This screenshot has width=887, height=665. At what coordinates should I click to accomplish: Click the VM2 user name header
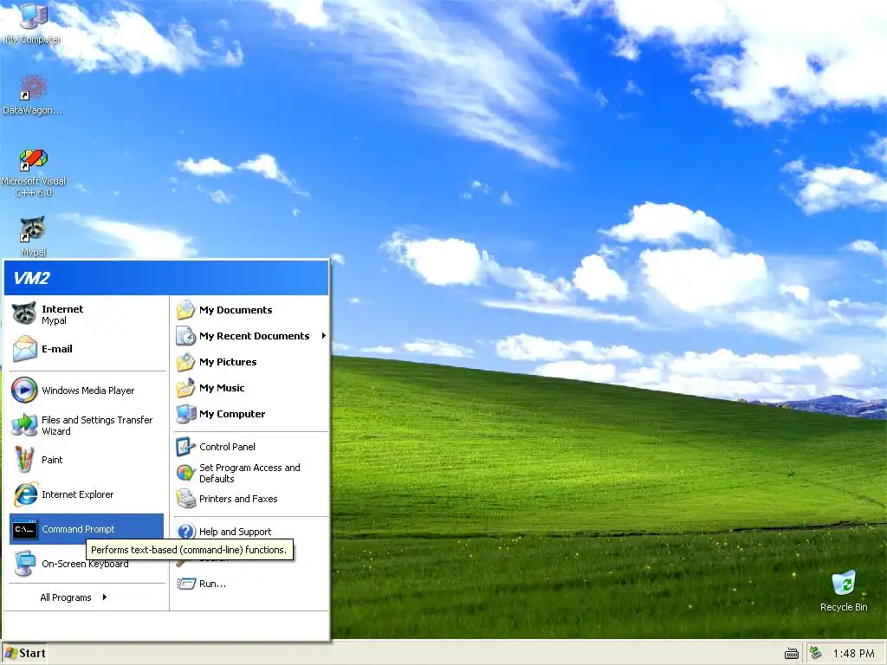pos(32,278)
